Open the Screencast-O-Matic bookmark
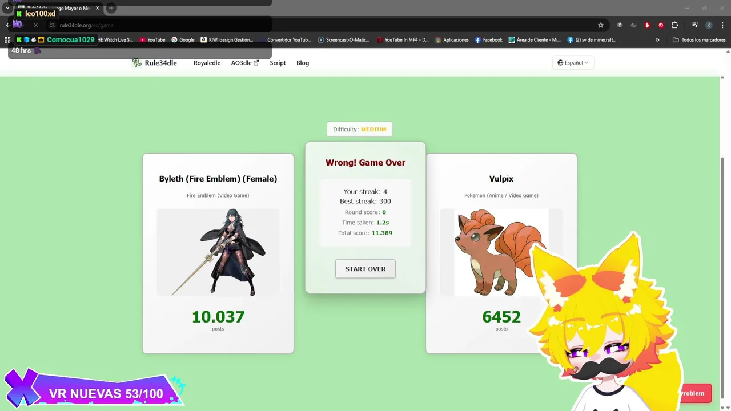This screenshot has height=411, width=731. (344, 40)
